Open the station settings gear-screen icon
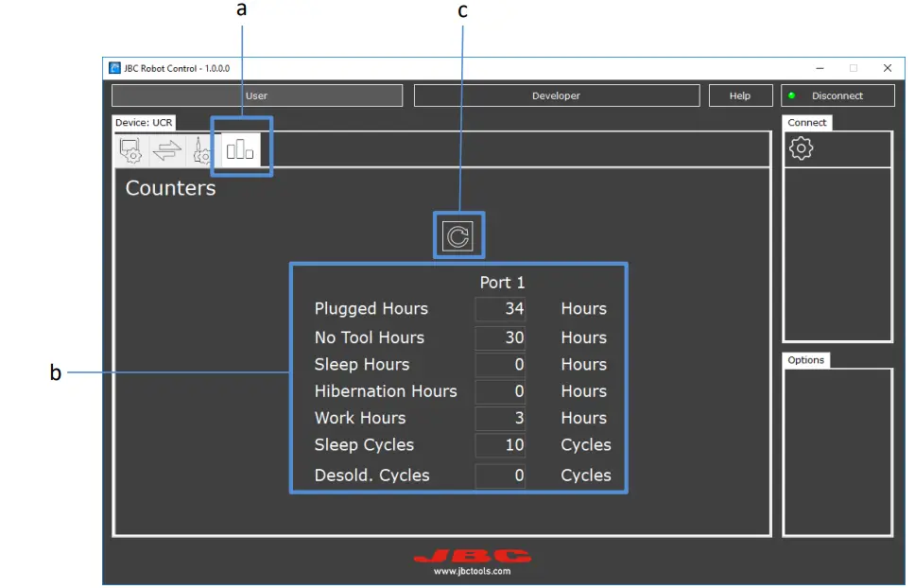The height and width of the screenshot is (588, 915). (x=130, y=149)
